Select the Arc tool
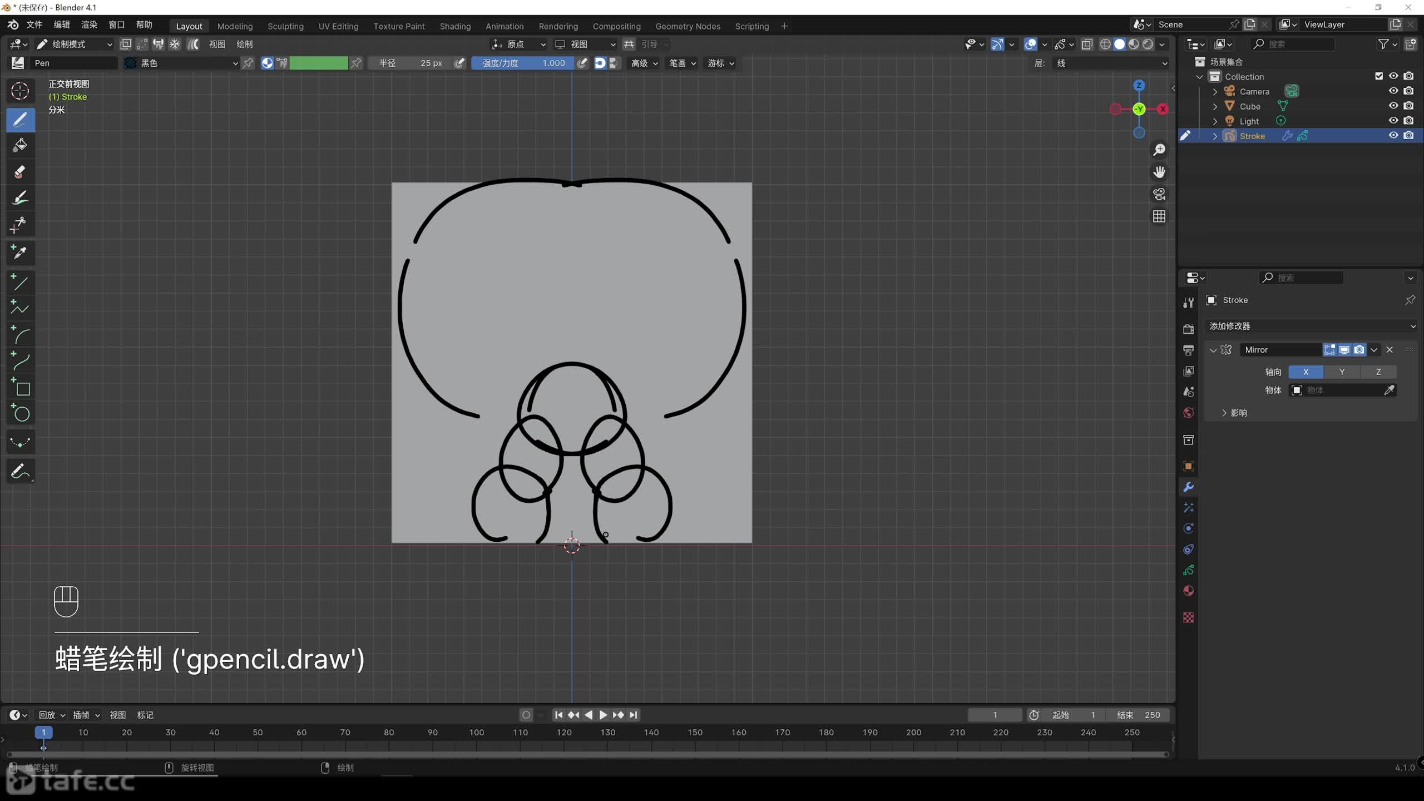Viewport: 1424px width, 801px height. coord(21,334)
